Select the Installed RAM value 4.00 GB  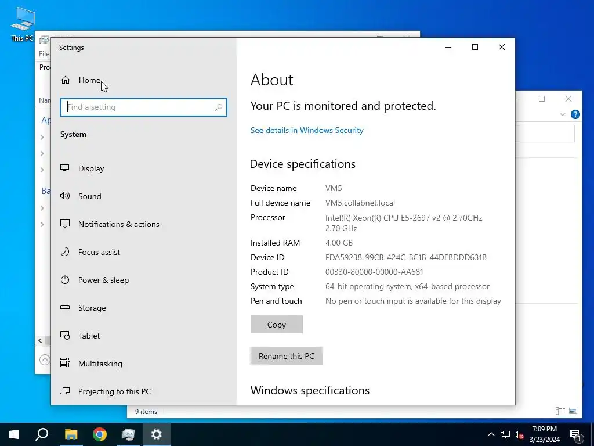[x=339, y=243]
